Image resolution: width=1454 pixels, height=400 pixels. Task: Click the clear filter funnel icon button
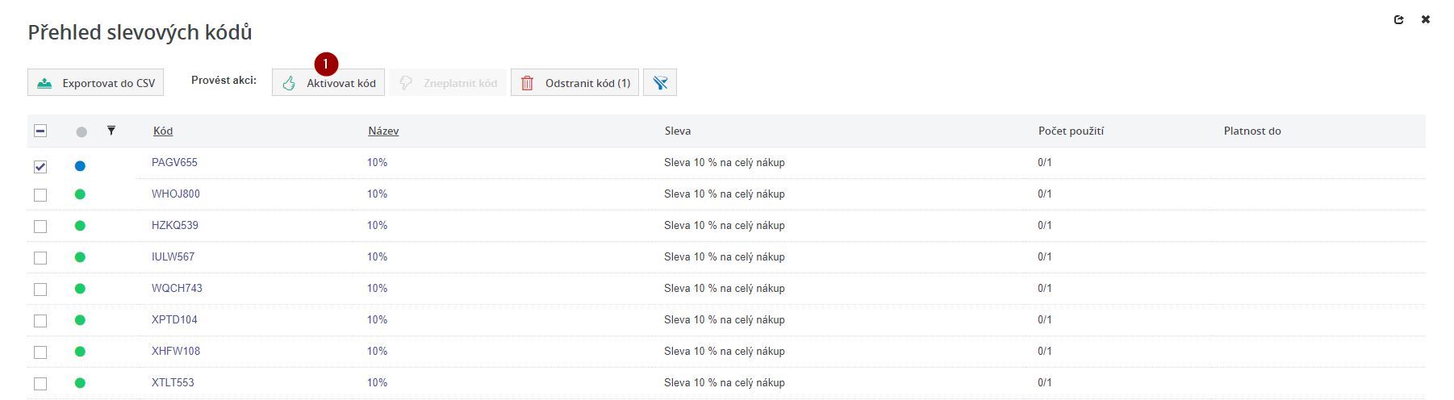pyautogui.click(x=659, y=83)
